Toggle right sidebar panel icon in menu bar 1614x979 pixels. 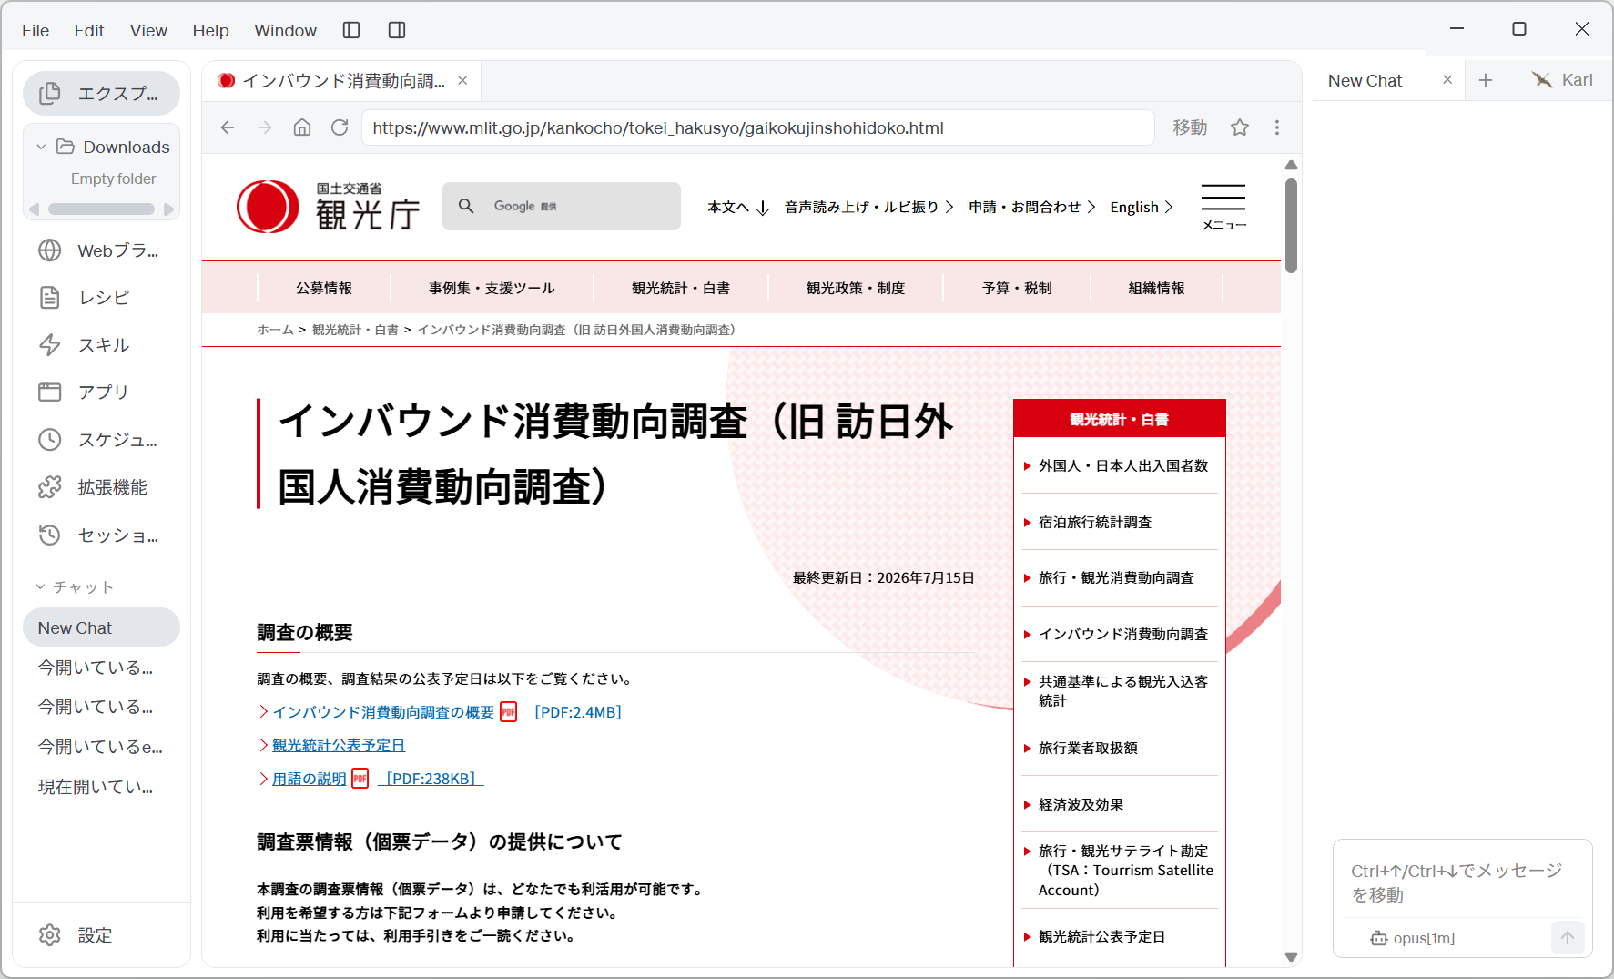coord(397,30)
